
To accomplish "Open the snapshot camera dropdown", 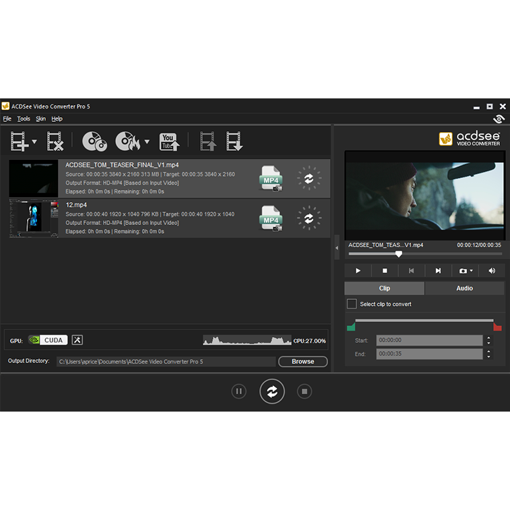I will (466, 271).
